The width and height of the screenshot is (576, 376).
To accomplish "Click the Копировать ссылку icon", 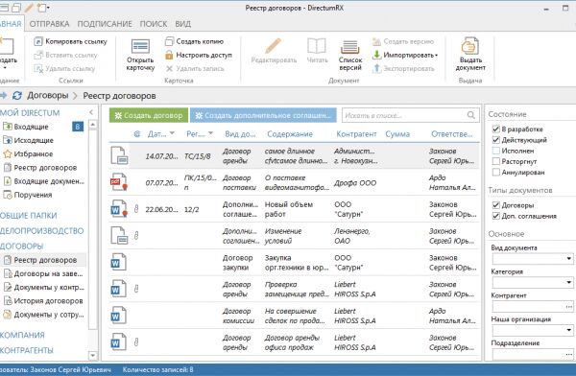I will 38,41.
